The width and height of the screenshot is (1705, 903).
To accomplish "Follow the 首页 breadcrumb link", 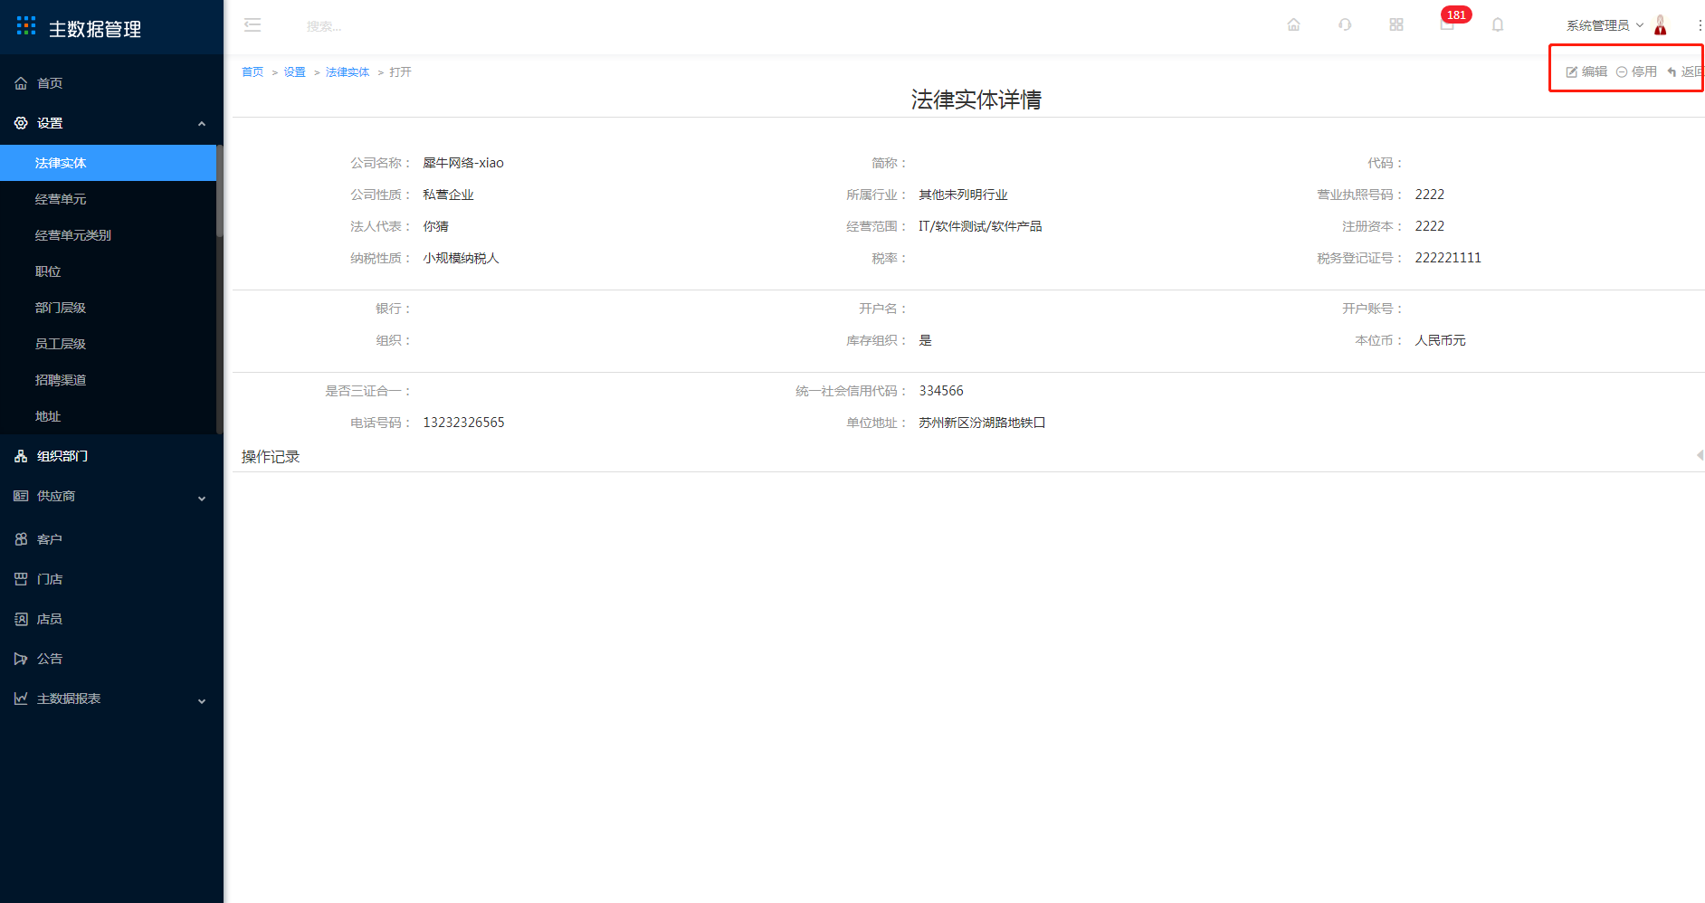I will pos(252,72).
